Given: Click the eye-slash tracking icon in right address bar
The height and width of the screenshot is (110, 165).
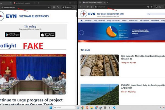Looking at the screenshot, I should click(148, 7).
